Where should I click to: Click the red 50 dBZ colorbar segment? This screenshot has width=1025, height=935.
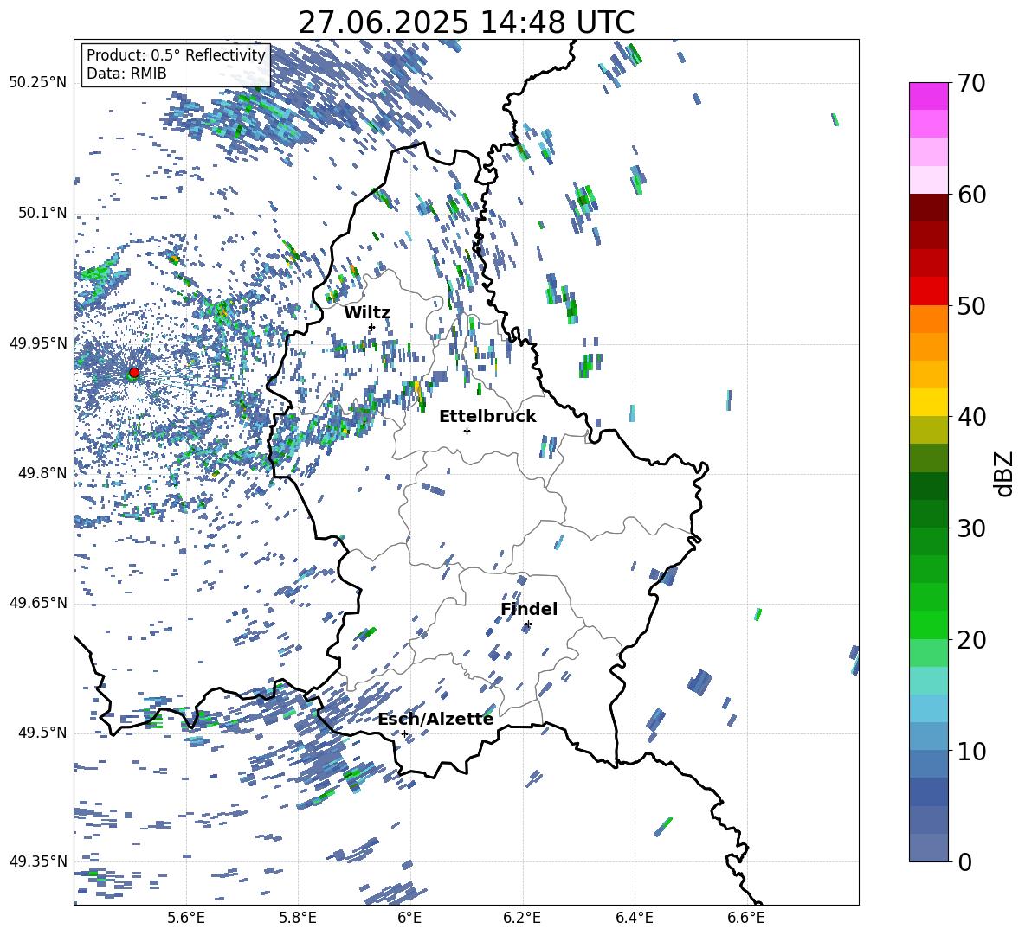928,291
